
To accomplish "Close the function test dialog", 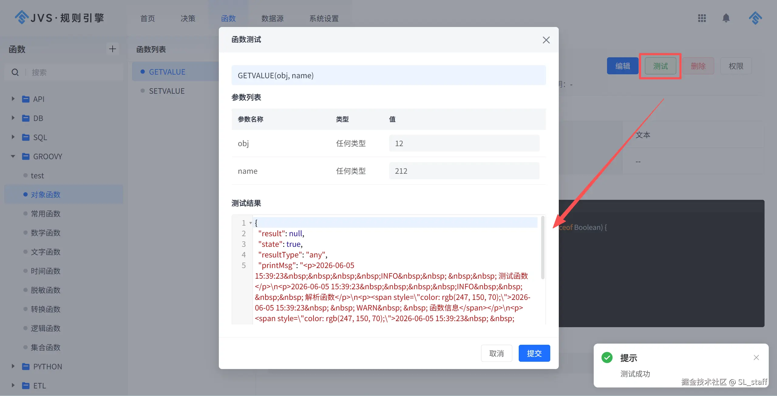I will click(x=546, y=40).
